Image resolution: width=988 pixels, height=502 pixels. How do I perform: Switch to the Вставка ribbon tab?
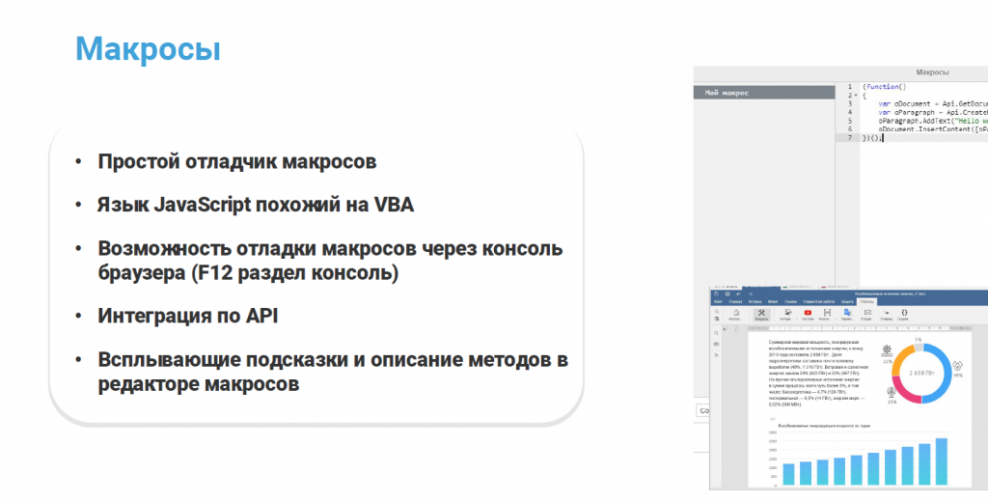755,301
